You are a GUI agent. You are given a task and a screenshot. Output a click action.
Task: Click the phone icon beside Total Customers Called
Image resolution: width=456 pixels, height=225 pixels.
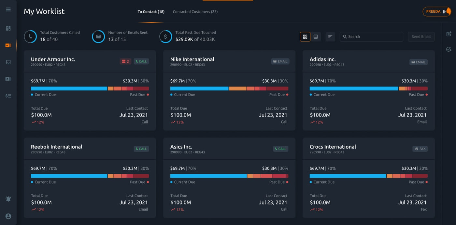click(30, 36)
